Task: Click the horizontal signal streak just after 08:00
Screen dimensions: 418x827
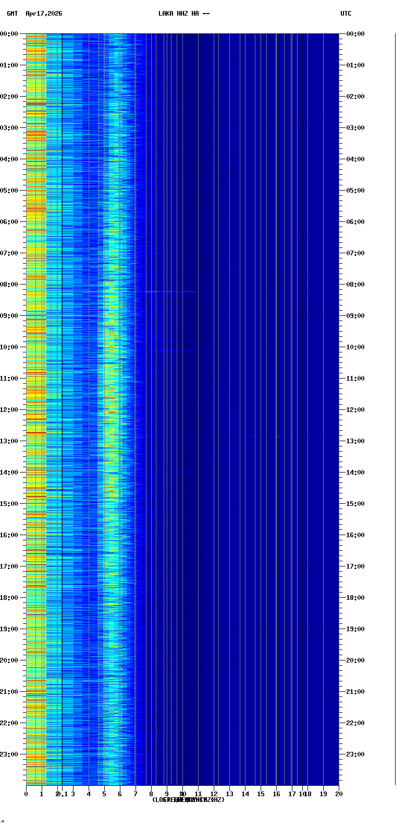Action: click(172, 291)
